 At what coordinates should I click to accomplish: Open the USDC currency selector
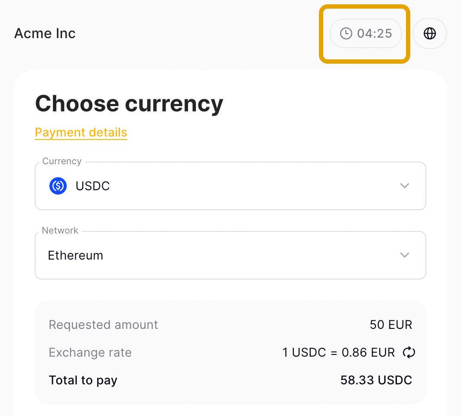click(230, 186)
